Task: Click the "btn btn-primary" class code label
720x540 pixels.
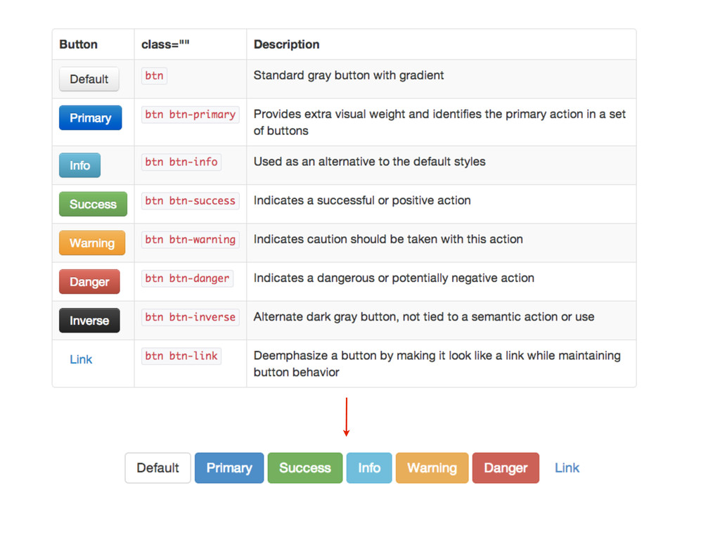Action: click(x=190, y=115)
